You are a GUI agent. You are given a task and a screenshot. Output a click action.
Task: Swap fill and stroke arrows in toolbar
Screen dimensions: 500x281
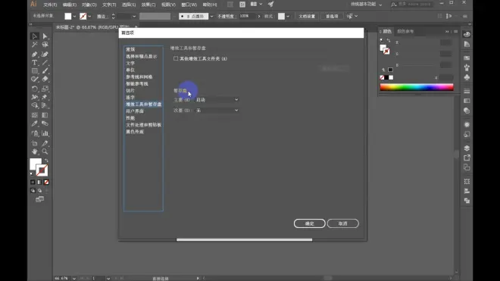(x=46, y=161)
